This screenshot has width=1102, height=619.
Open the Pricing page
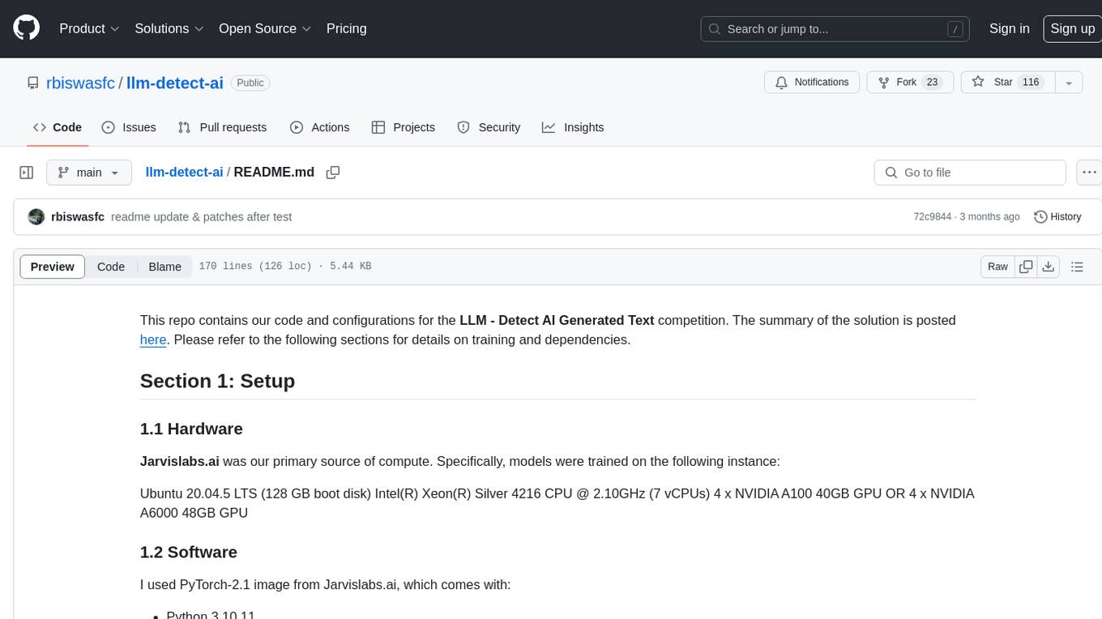(346, 28)
